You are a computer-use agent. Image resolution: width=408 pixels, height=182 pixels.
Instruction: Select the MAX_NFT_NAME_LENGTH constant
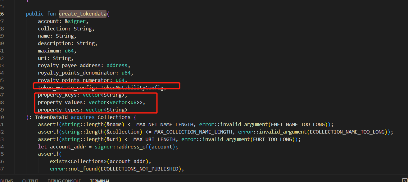tap(165, 124)
